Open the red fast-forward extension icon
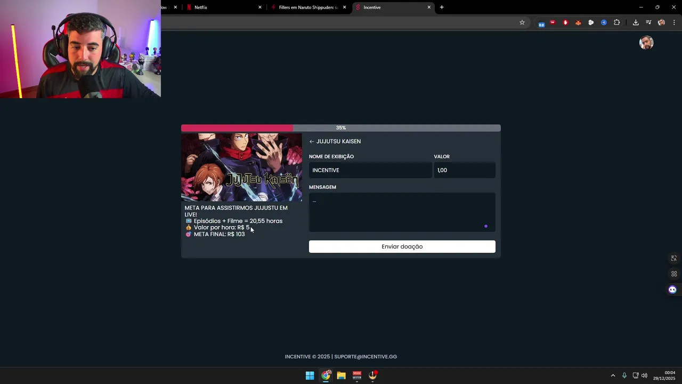 [x=553, y=22]
